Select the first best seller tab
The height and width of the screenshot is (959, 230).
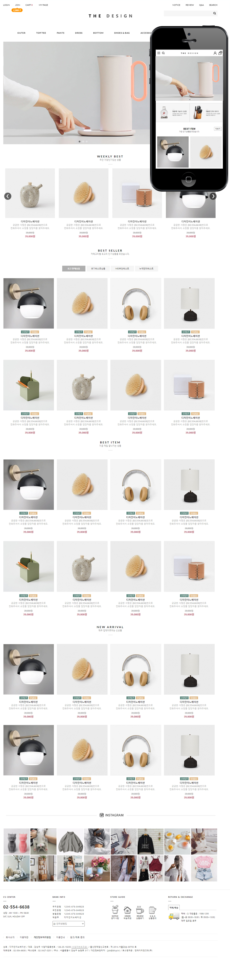click(74, 268)
